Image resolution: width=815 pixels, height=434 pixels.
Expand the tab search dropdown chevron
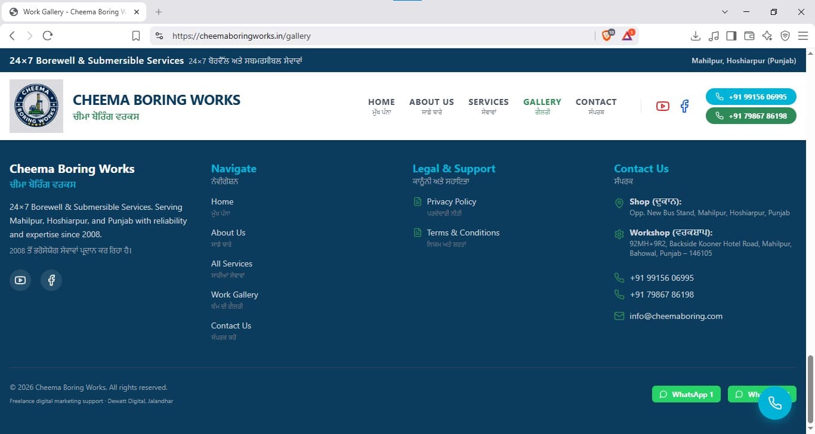725,12
